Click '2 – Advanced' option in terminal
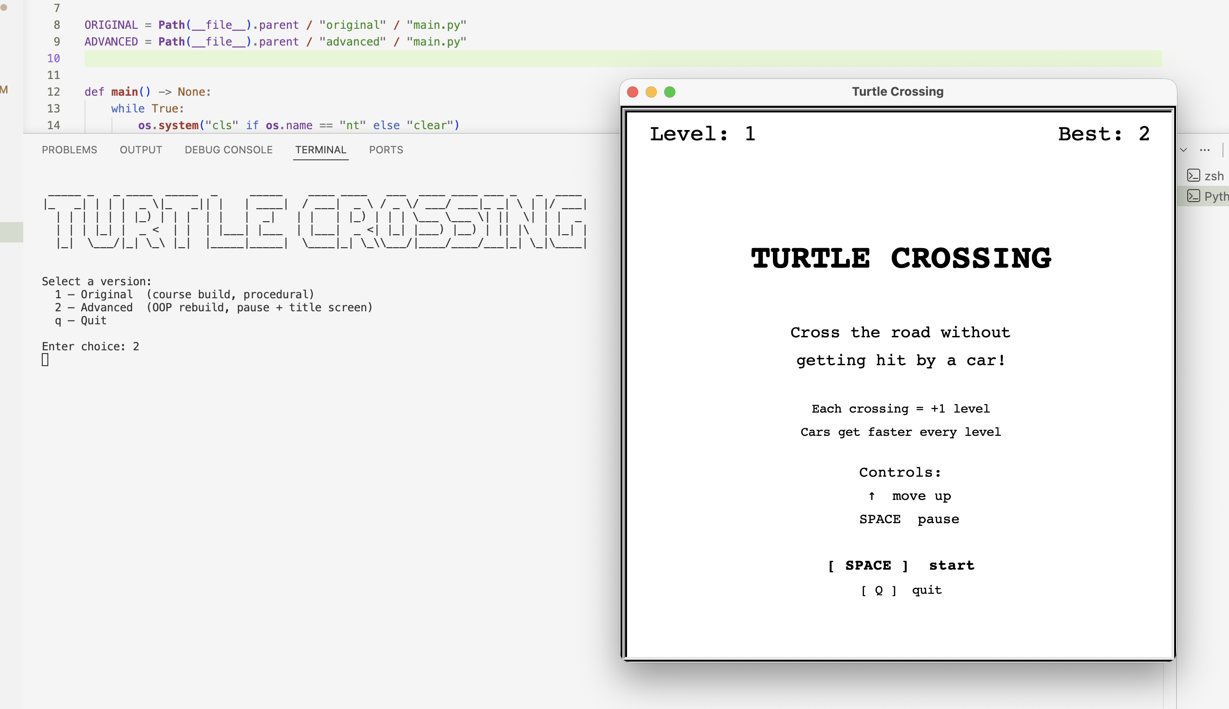 point(214,307)
